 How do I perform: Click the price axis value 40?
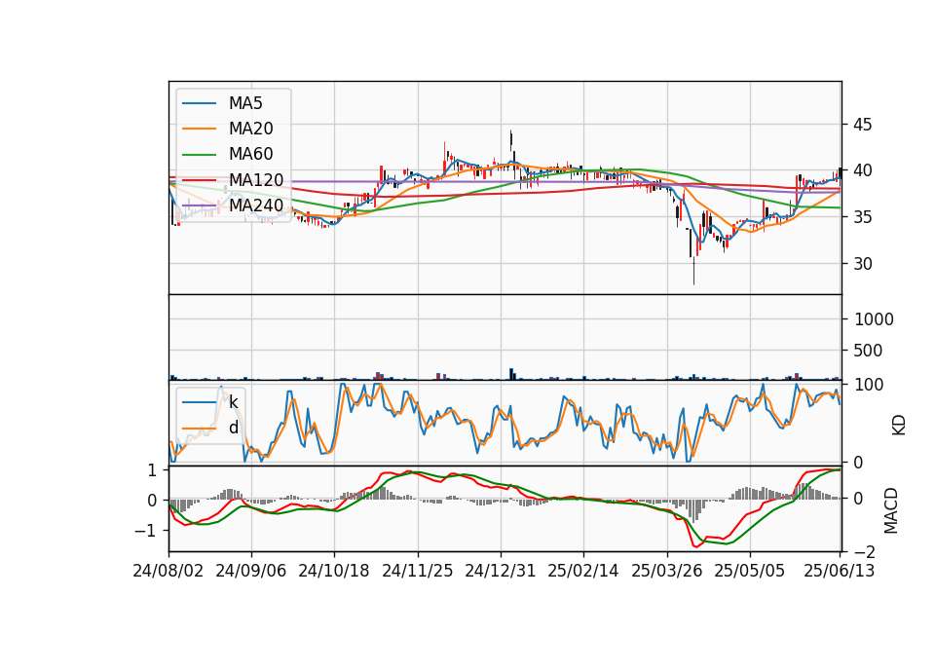[x=862, y=170]
